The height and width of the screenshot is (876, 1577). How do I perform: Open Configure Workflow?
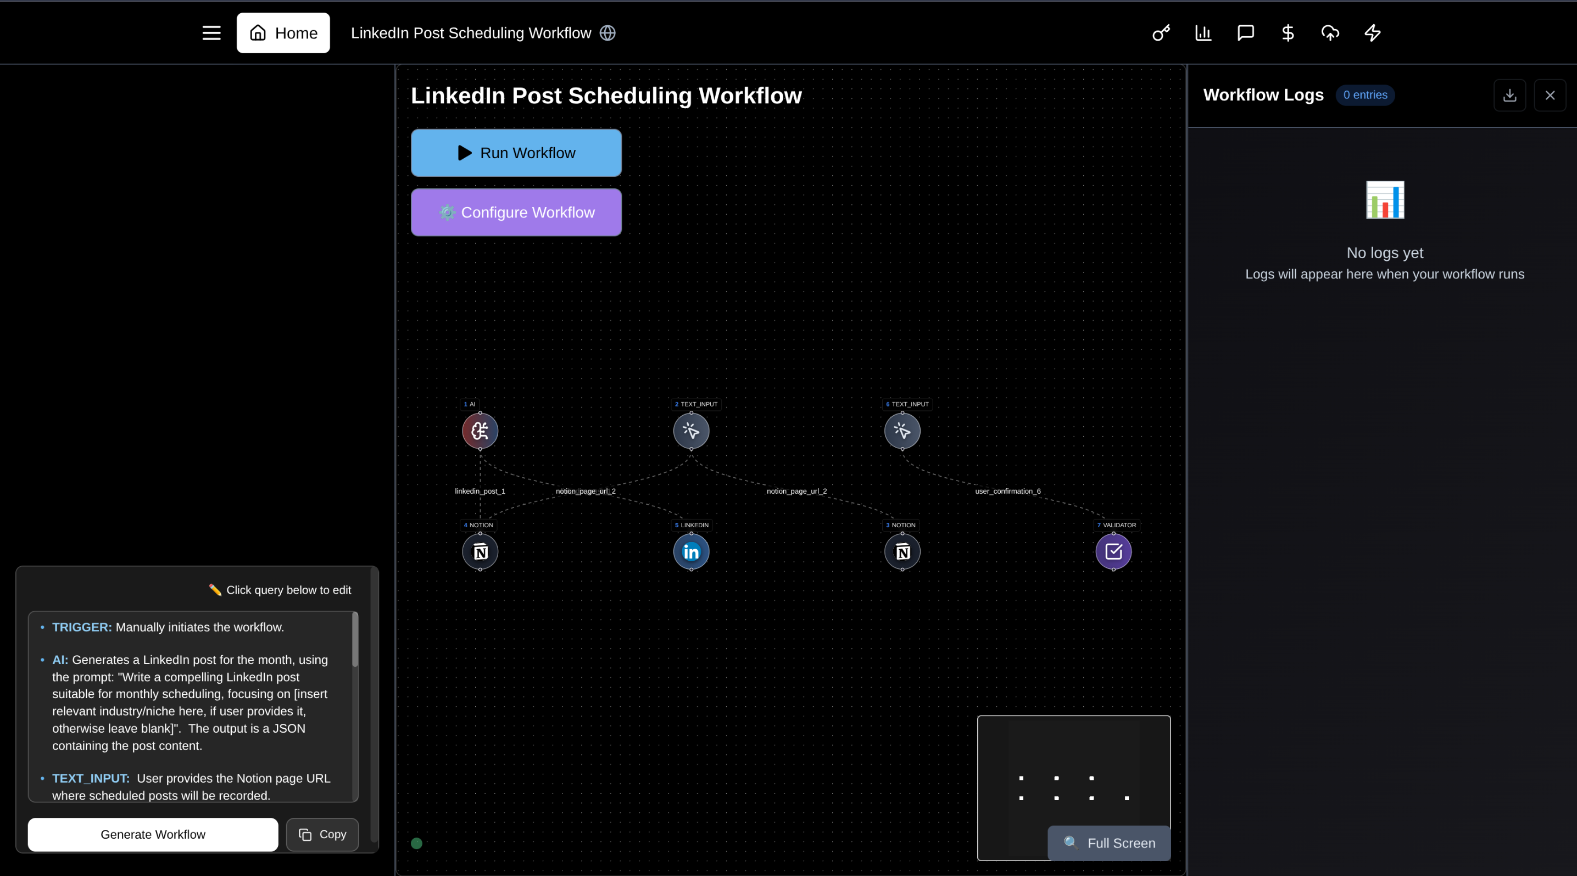pyautogui.click(x=515, y=213)
